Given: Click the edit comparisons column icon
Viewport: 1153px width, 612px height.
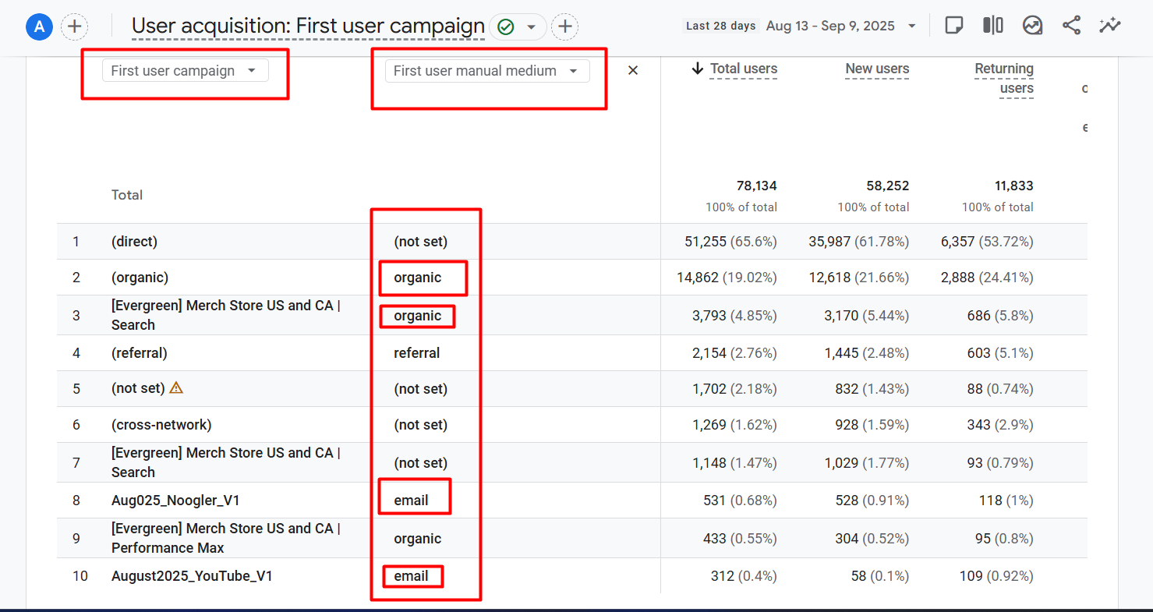Looking at the screenshot, I should coord(992,26).
